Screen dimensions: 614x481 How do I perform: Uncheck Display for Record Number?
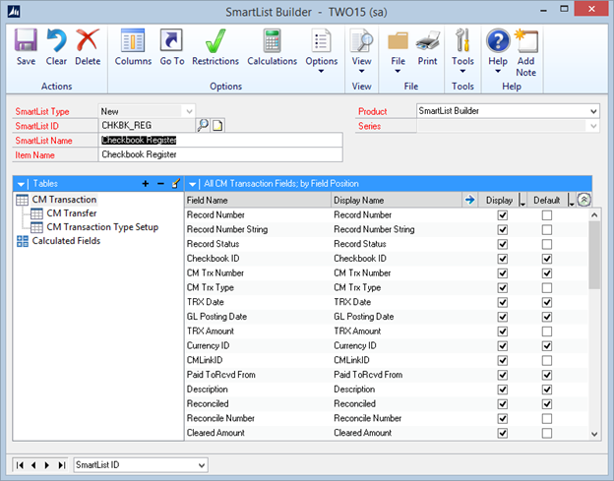coord(503,215)
